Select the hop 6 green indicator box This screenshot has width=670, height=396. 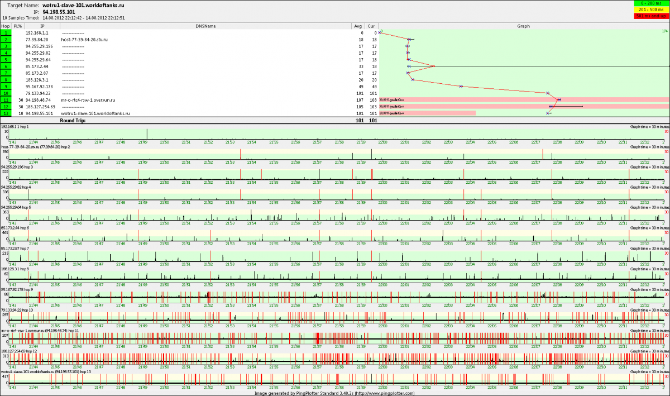6,66
